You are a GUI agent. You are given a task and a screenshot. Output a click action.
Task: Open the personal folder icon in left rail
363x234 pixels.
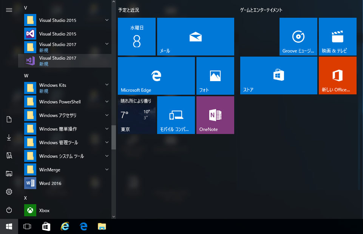point(9,155)
